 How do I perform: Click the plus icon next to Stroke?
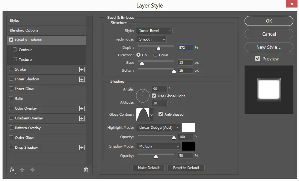click(82, 69)
